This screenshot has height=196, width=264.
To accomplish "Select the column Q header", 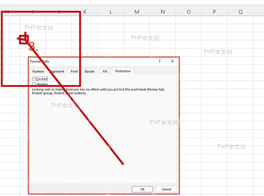I will pos(241,12).
